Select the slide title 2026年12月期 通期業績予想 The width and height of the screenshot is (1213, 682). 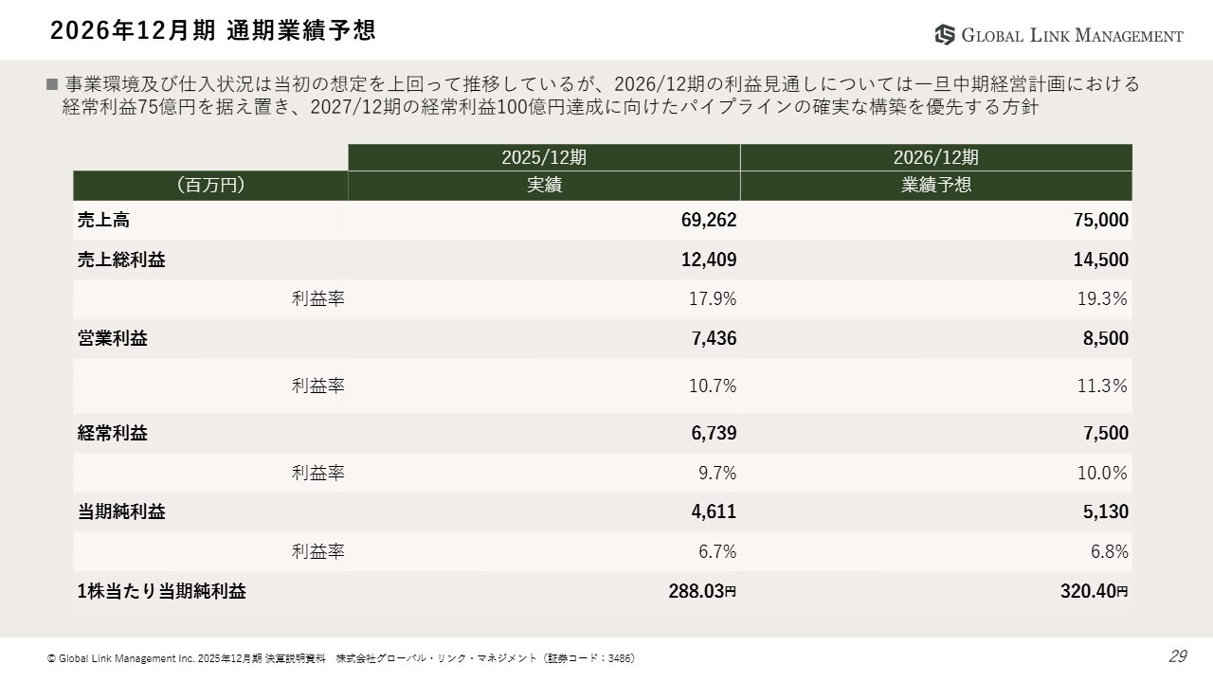pos(212,31)
